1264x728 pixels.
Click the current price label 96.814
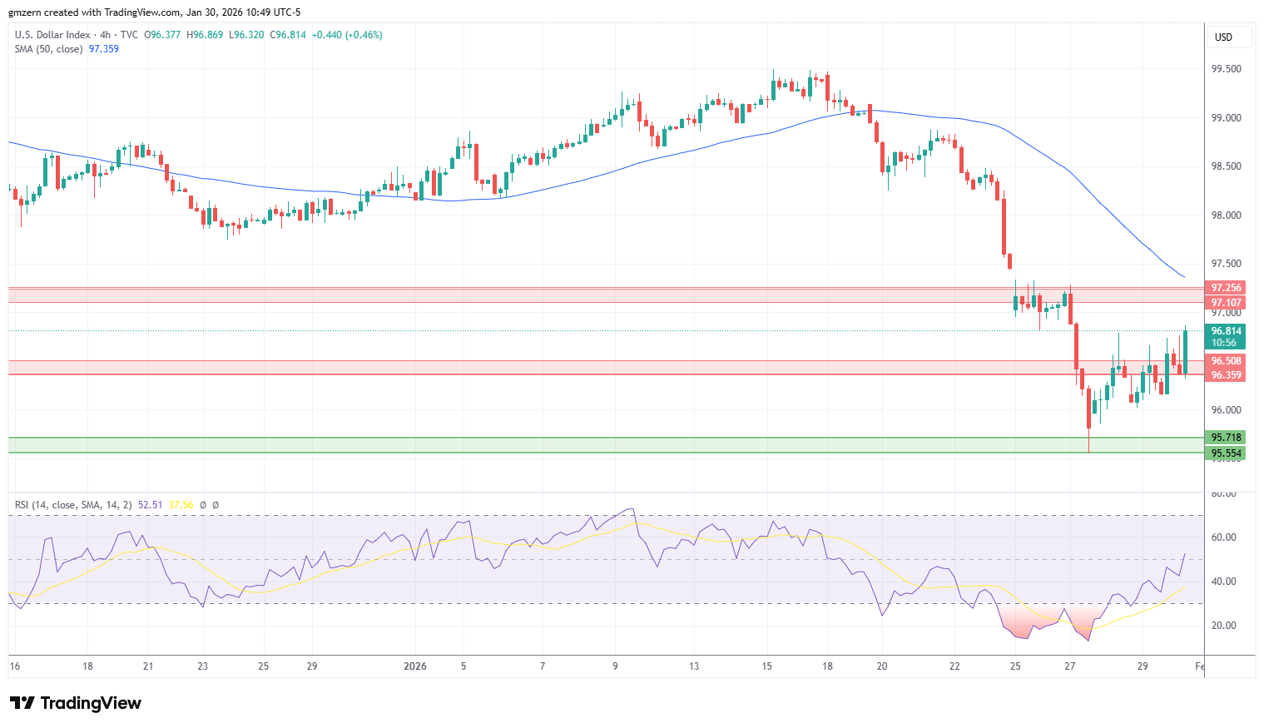coord(1226,331)
